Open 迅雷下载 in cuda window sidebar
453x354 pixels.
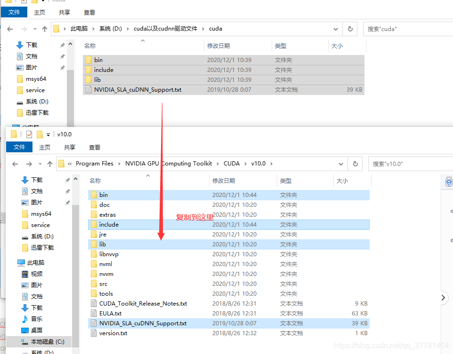click(x=37, y=112)
